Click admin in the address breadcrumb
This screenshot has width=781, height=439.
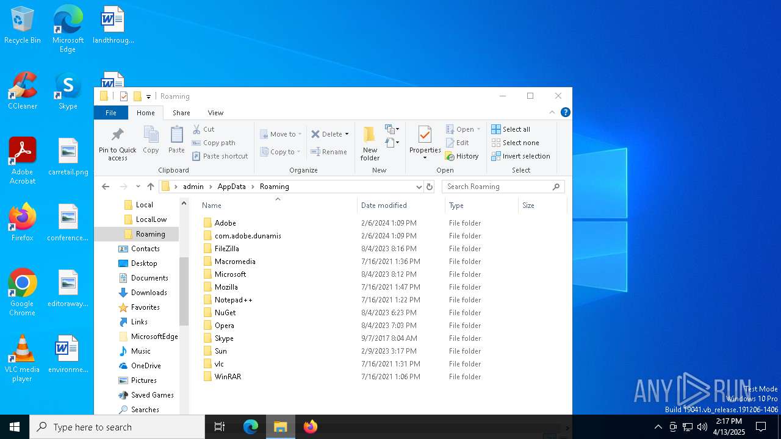(x=193, y=187)
